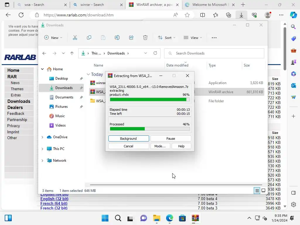Open English (32 bit) download link
This screenshot has width=300, height=225.
tap(54, 199)
